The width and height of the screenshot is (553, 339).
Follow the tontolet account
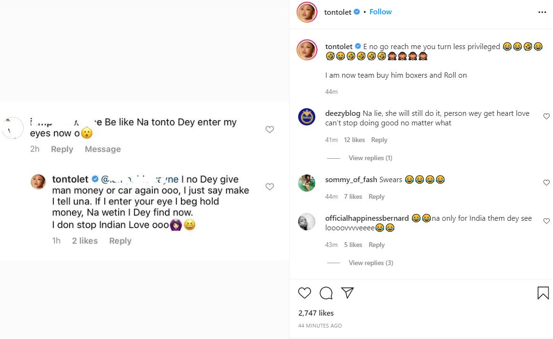(381, 12)
